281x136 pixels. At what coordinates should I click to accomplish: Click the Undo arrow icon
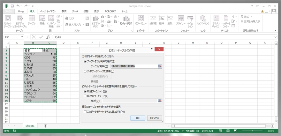click(18, 6)
